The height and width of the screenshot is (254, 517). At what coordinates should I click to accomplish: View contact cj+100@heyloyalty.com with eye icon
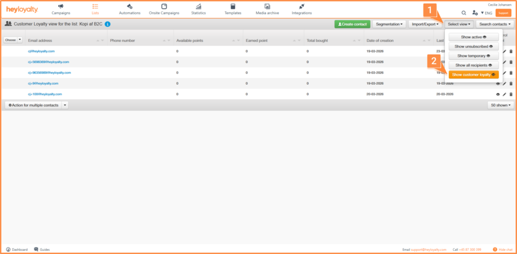tap(498, 94)
